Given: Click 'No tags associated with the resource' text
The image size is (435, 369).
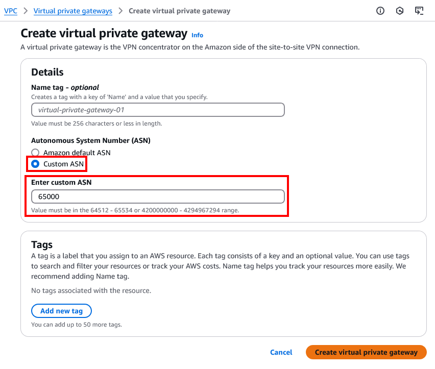Looking at the screenshot, I should pyautogui.click(x=91, y=290).
